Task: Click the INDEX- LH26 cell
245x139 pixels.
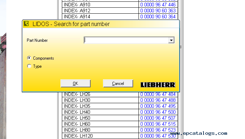Action: 100,94
